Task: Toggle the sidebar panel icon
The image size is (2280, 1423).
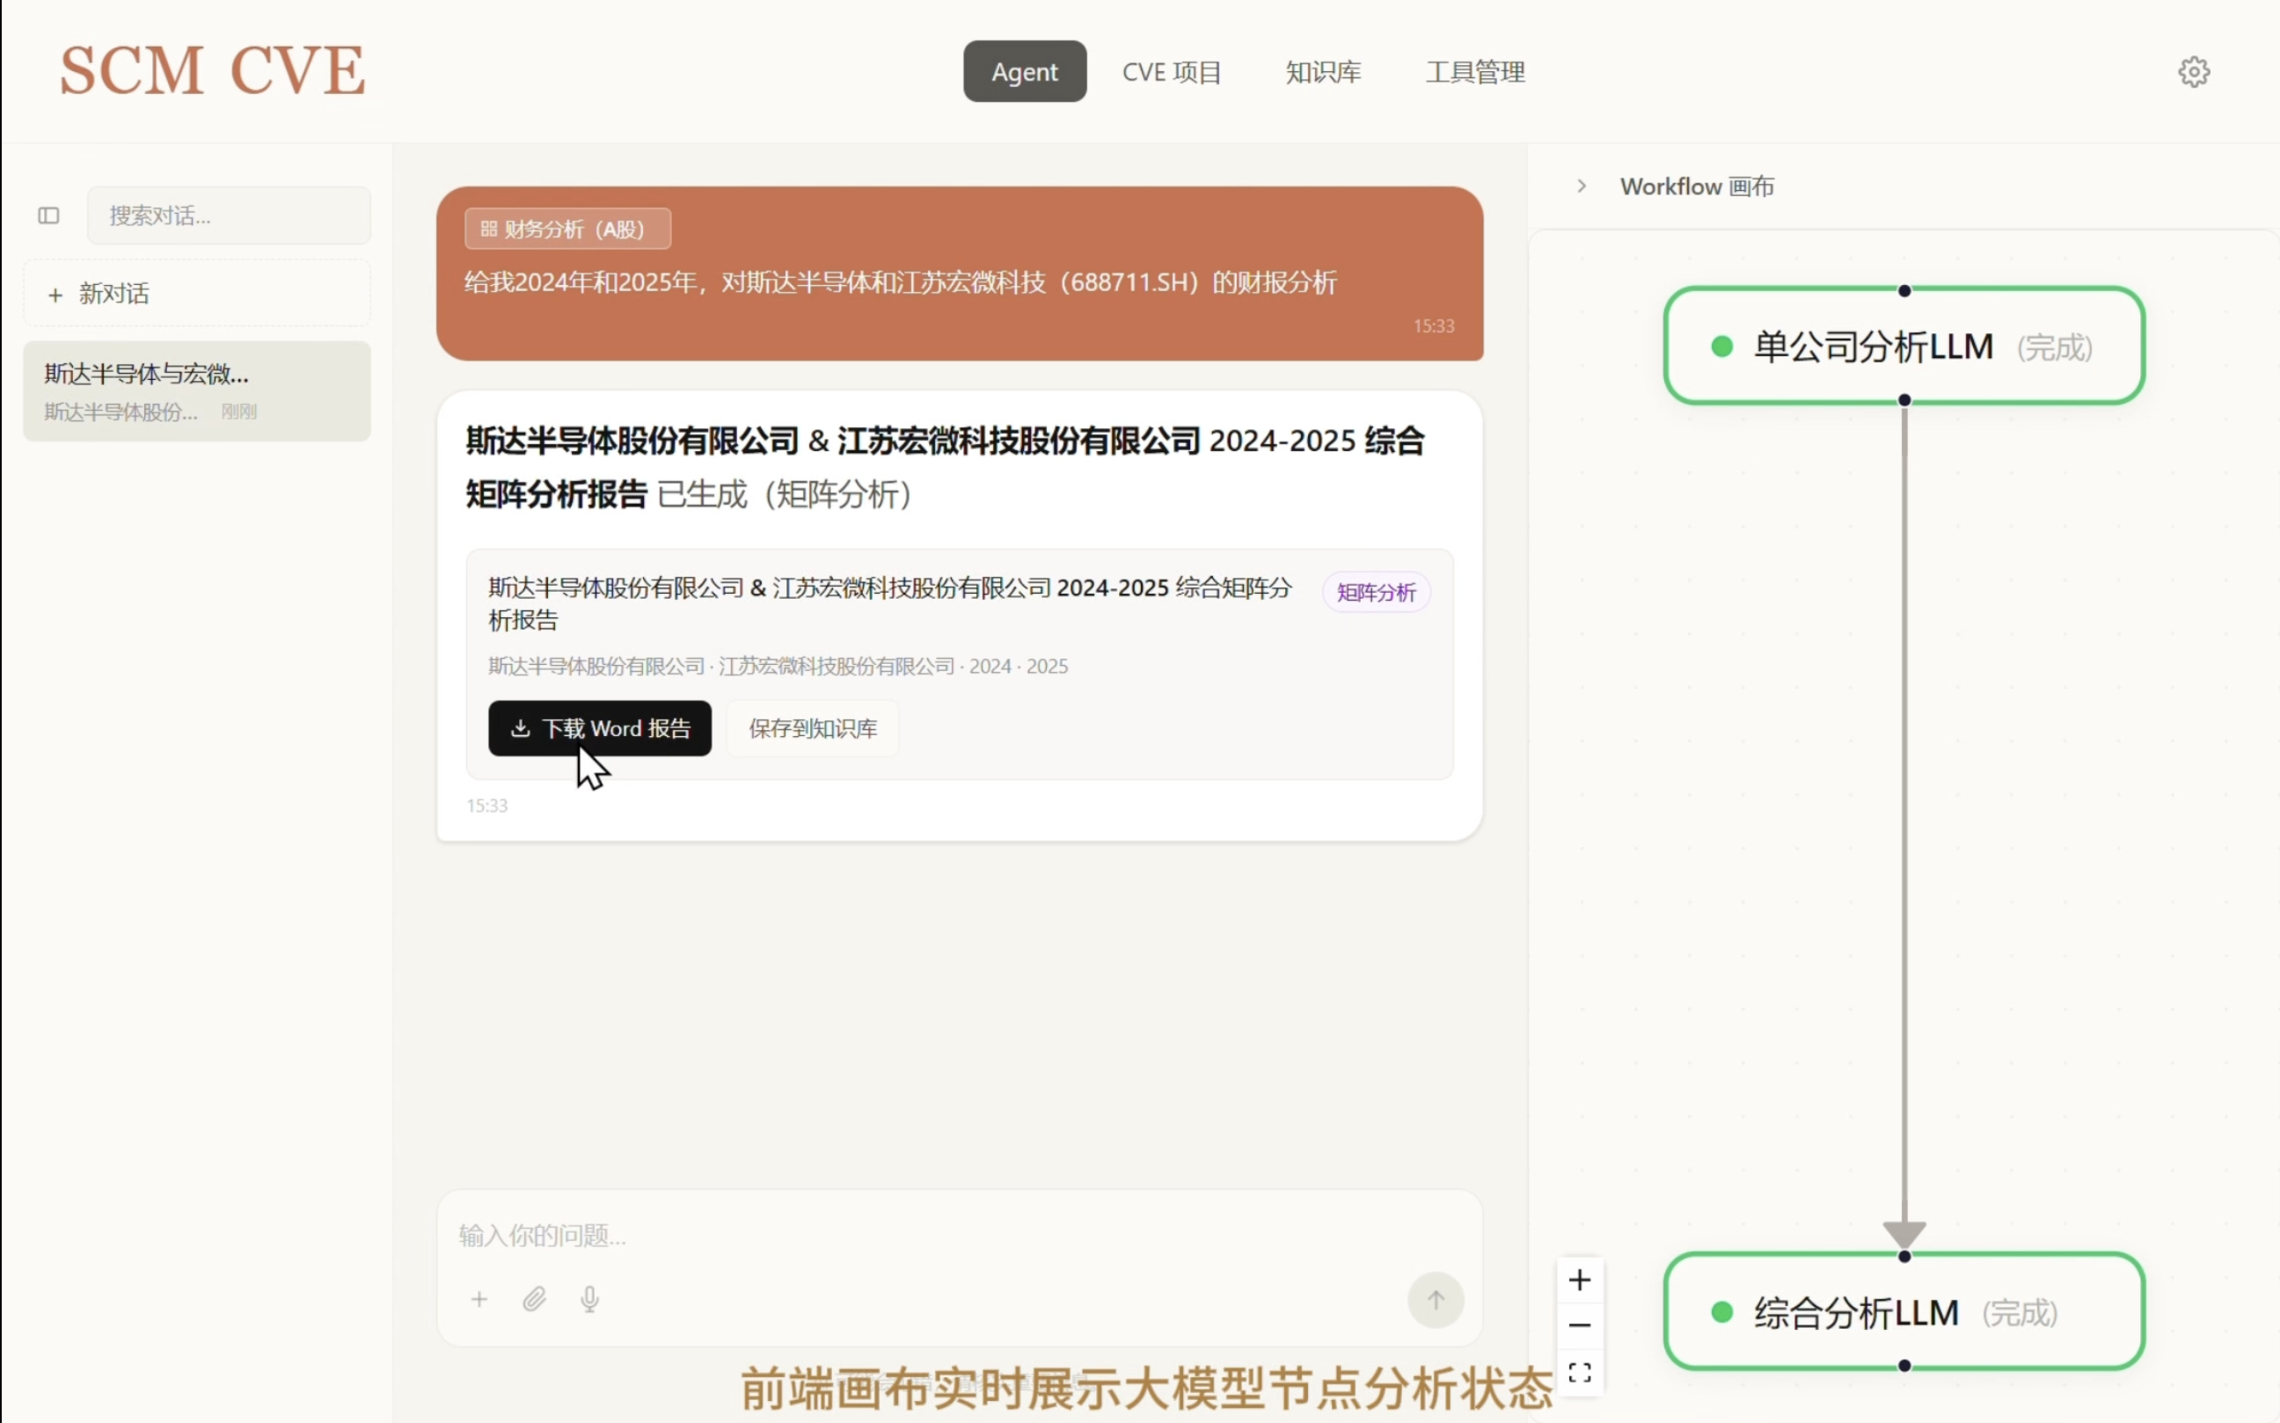Action: tap(49, 215)
